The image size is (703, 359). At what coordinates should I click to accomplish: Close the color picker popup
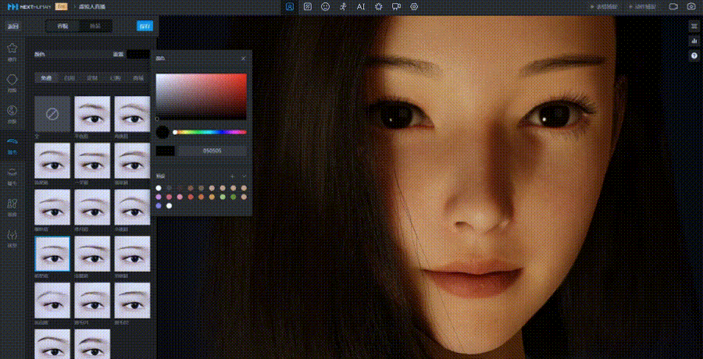(x=243, y=59)
